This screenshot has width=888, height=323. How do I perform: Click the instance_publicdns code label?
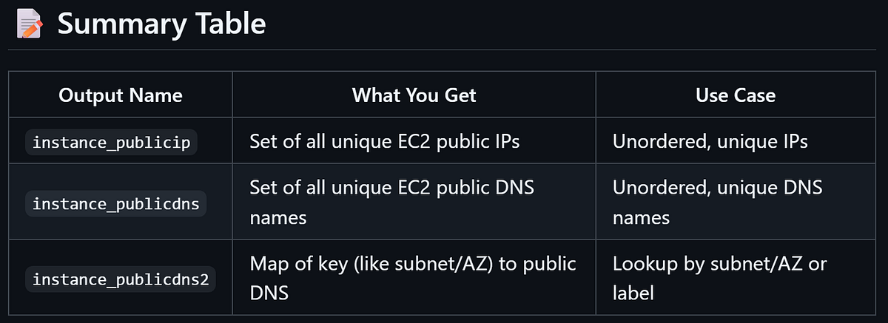click(x=116, y=204)
